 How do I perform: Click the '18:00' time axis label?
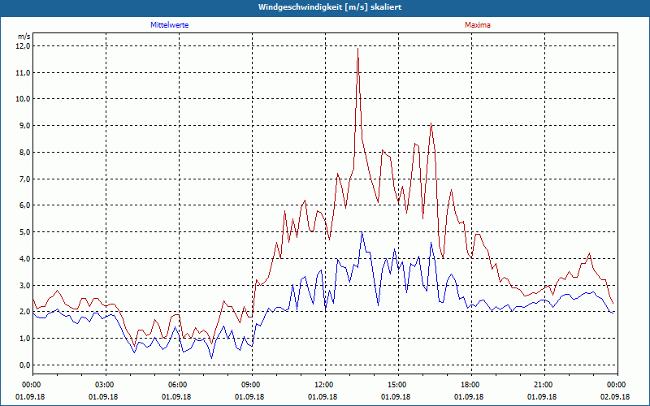469,385
